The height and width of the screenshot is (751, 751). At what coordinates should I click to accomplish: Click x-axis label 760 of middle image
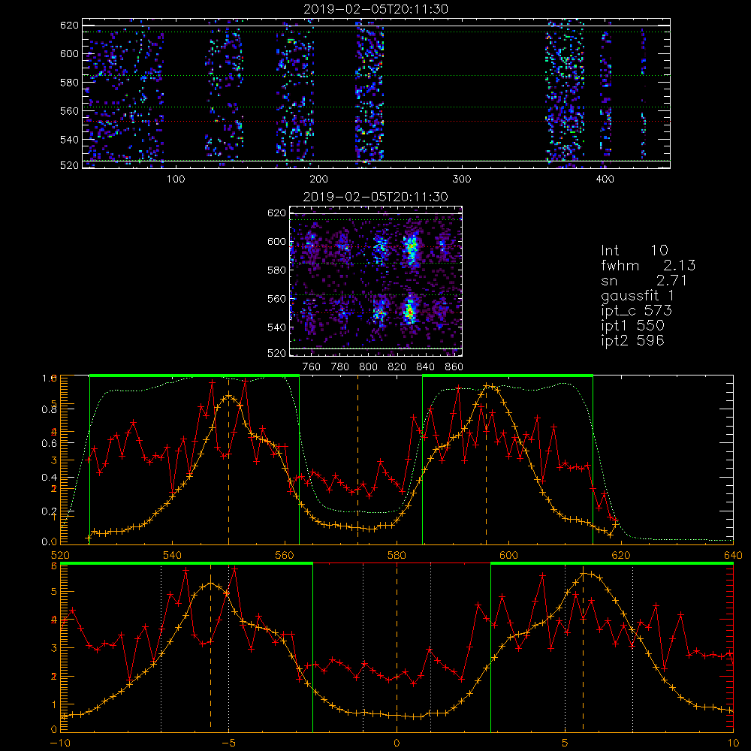pyautogui.click(x=312, y=367)
